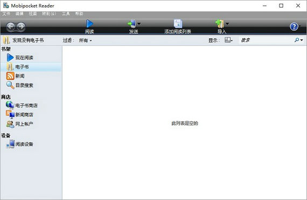This screenshot has width=307, height=200.
Task: Click the 网上帐户 users icon
Action: click(x=10, y=124)
